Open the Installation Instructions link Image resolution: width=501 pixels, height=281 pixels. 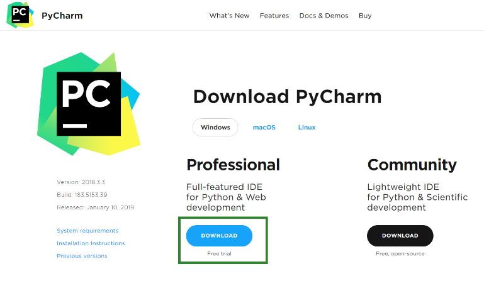pos(91,243)
